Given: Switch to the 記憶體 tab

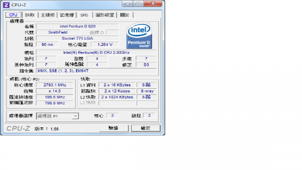Looking at the screenshot, I should [x=67, y=15].
